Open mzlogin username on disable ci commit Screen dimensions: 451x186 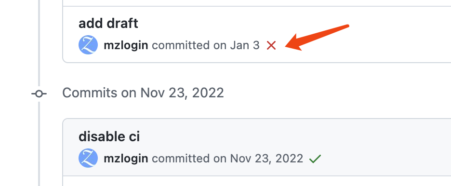point(126,159)
